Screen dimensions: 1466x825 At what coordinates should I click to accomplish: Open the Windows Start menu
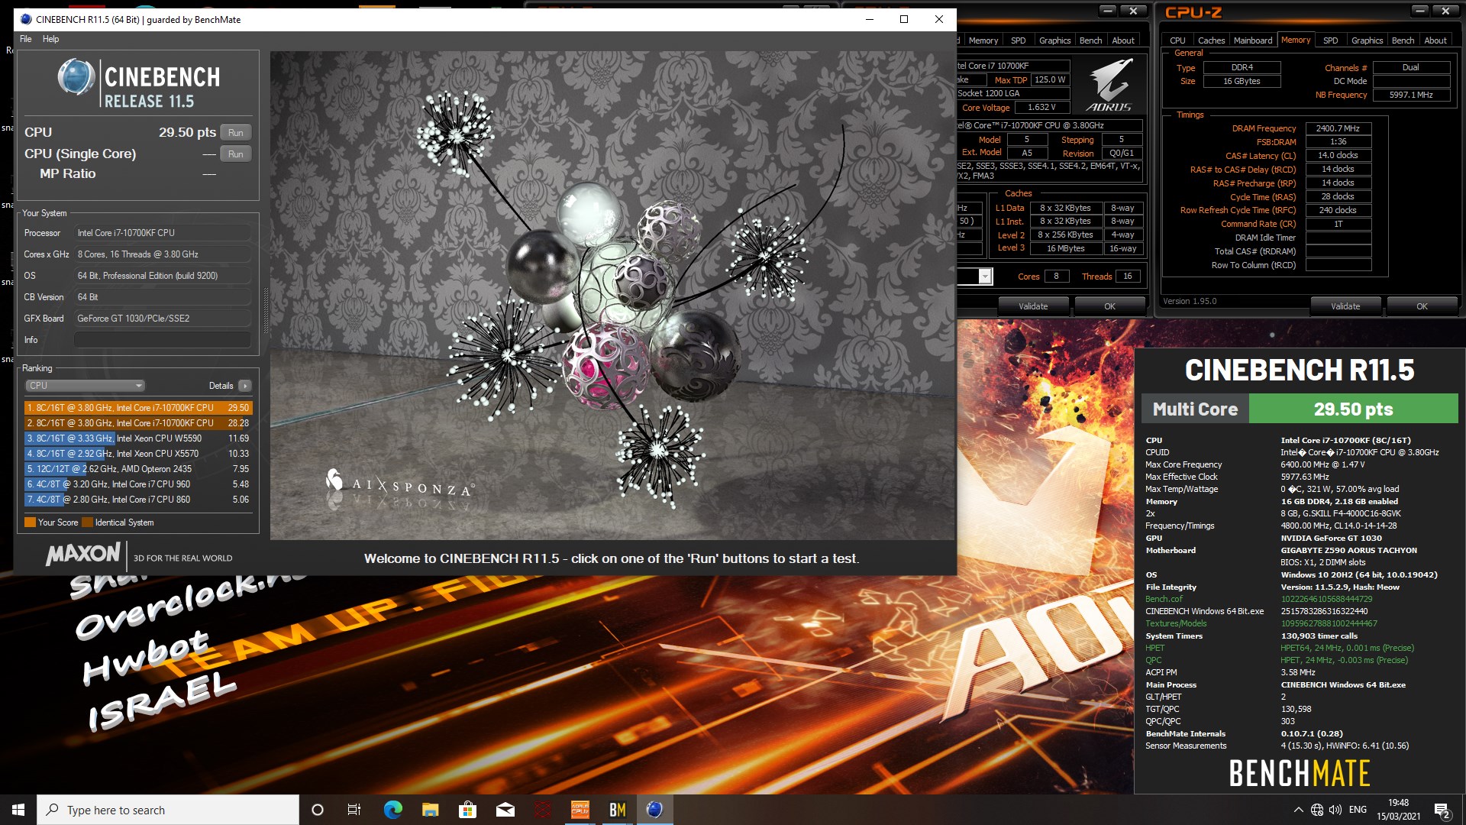click(x=18, y=810)
